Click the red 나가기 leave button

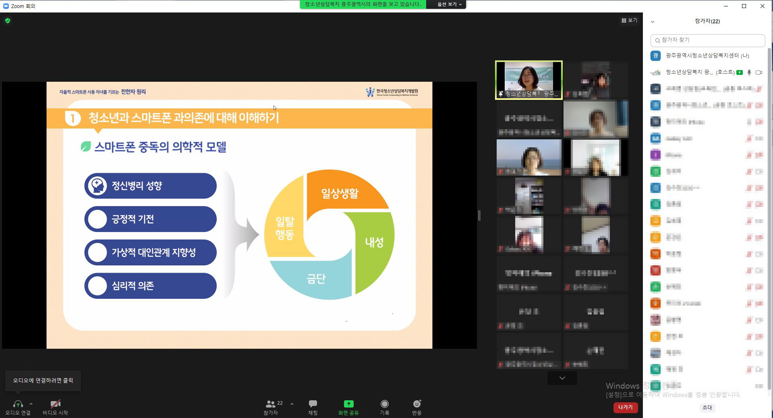tap(625, 407)
